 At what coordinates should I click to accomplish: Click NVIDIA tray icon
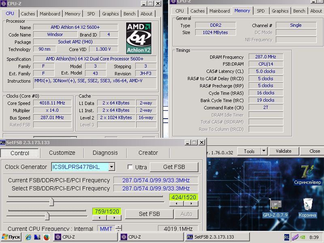tap(302, 237)
